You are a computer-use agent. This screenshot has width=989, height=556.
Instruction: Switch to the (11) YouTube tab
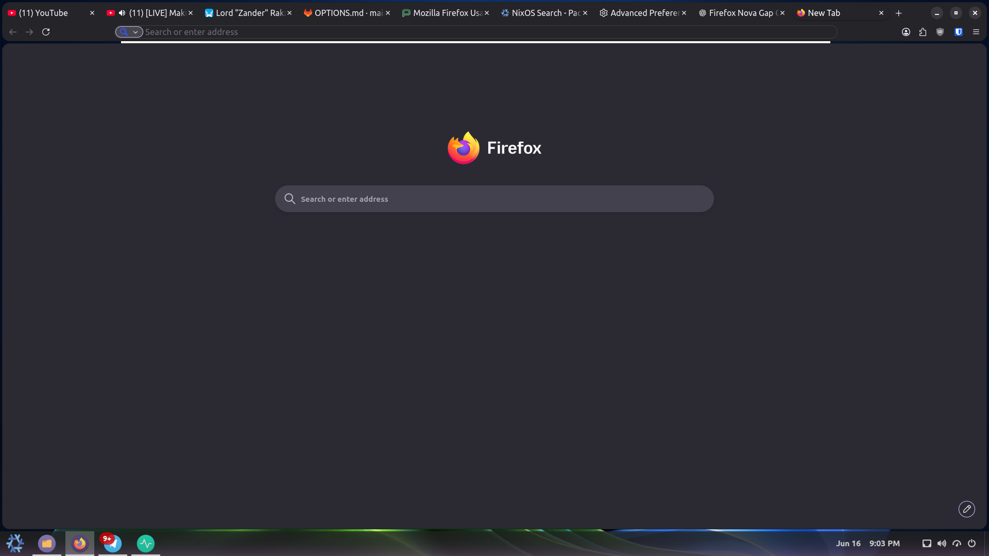[50, 13]
